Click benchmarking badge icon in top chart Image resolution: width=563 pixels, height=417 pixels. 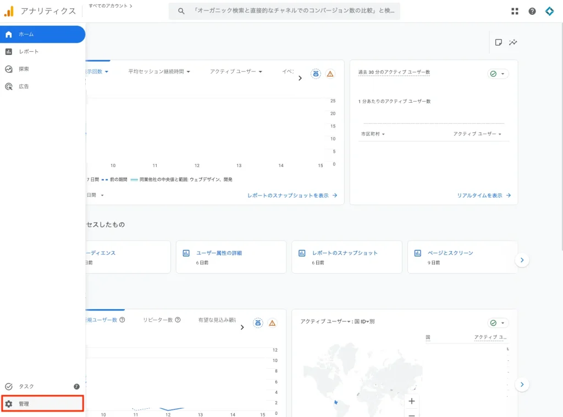316,74
